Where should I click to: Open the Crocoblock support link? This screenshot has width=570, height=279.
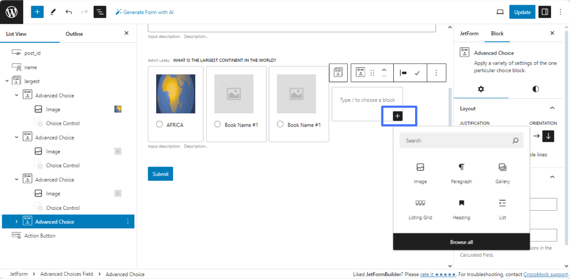click(x=545, y=274)
